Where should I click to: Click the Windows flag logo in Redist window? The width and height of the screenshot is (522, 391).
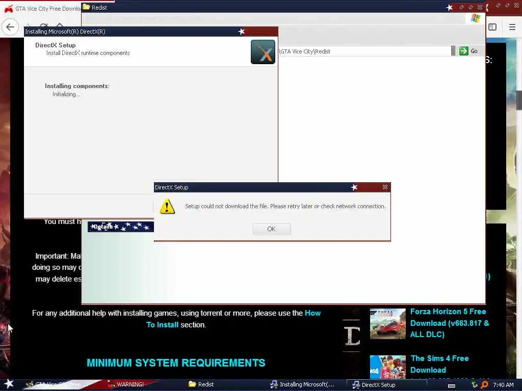(476, 18)
